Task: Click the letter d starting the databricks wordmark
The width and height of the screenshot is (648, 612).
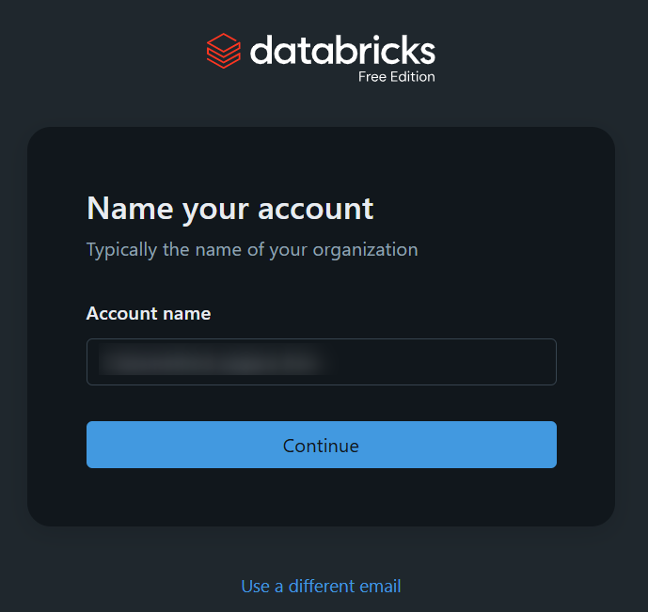Action: click(x=261, y=50)
